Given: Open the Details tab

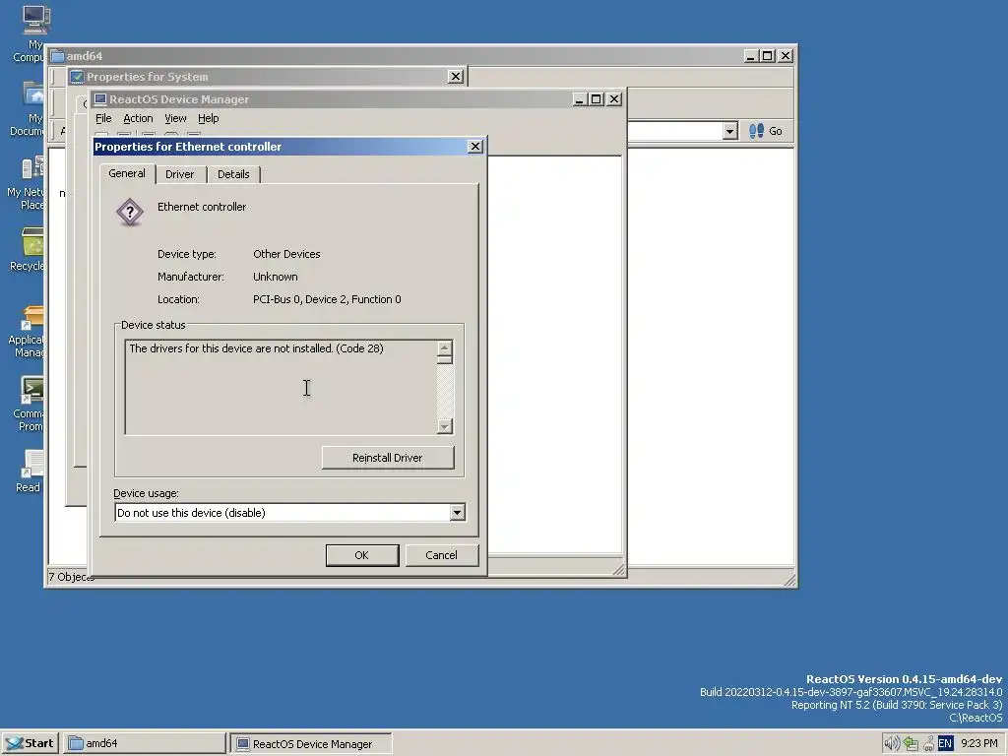Looking at the screenshot, I should 233,174.
